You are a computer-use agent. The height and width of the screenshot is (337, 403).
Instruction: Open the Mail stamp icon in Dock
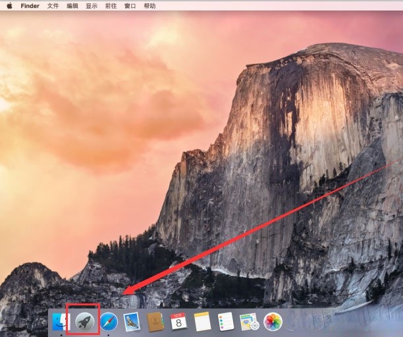132,321
